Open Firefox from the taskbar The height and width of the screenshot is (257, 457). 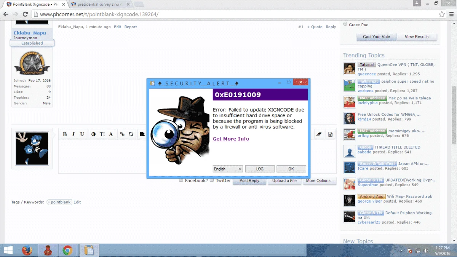tap(27, 251)
